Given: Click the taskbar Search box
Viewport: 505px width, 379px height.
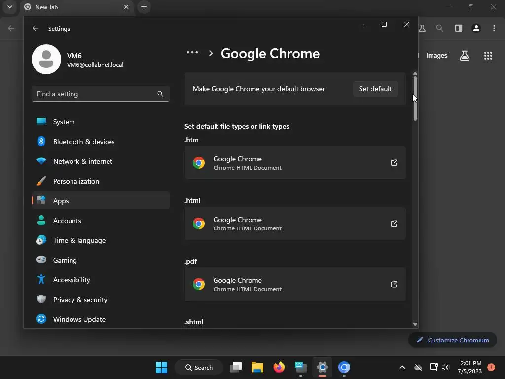Looking at the screenshot, I should [x=199, y=367].
